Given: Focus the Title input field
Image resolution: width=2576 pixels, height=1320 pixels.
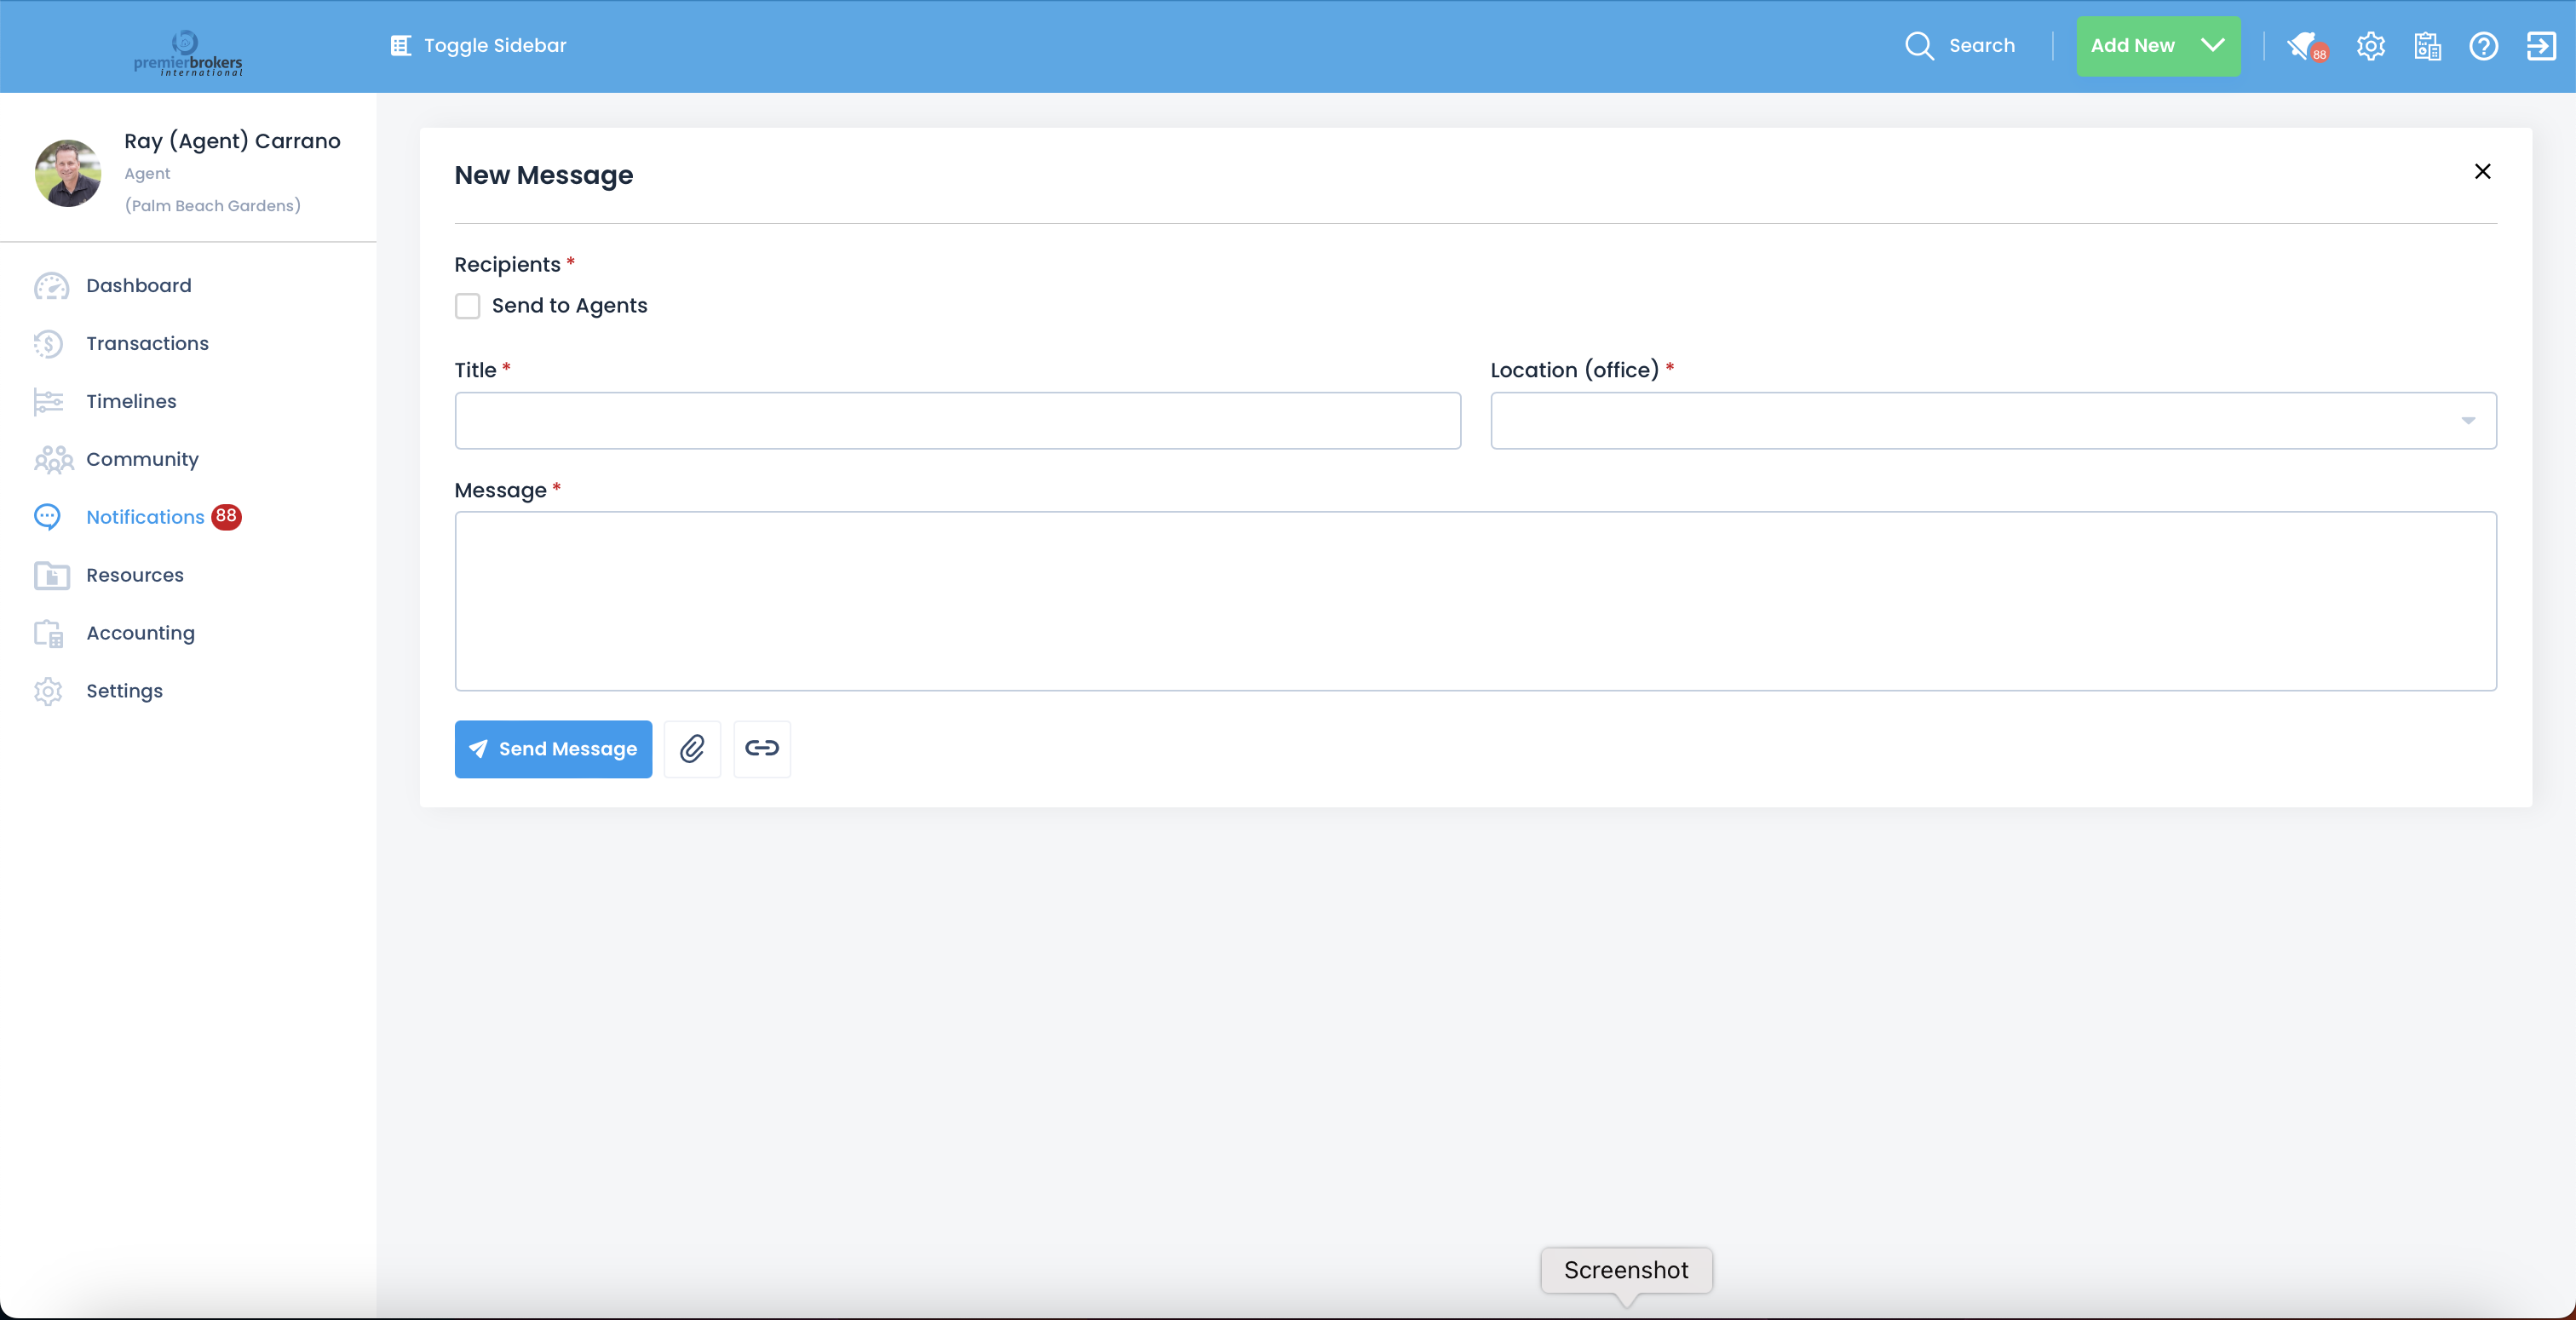Looking at the screenshot, I should coord(957,421).
